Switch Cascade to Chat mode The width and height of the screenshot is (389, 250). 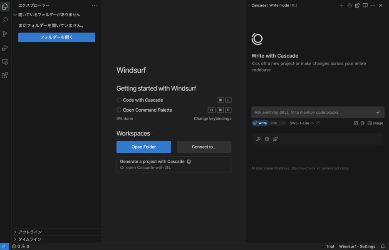(274, 123)
